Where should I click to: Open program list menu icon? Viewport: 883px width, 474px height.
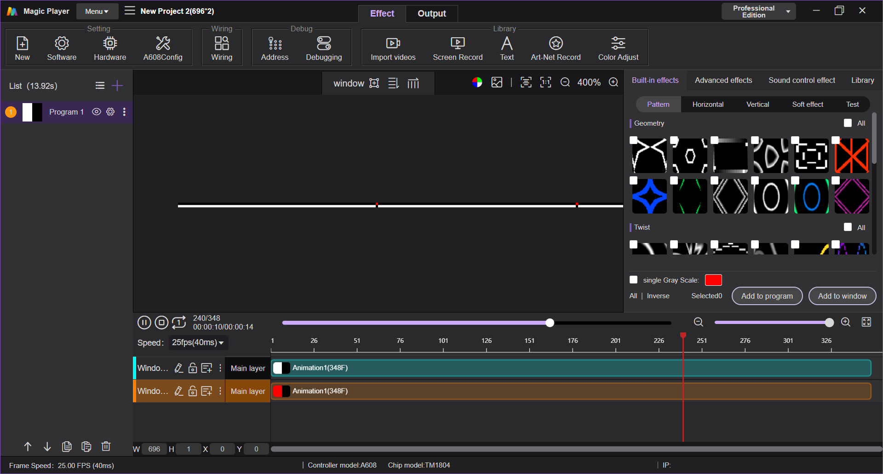point(100,86)
